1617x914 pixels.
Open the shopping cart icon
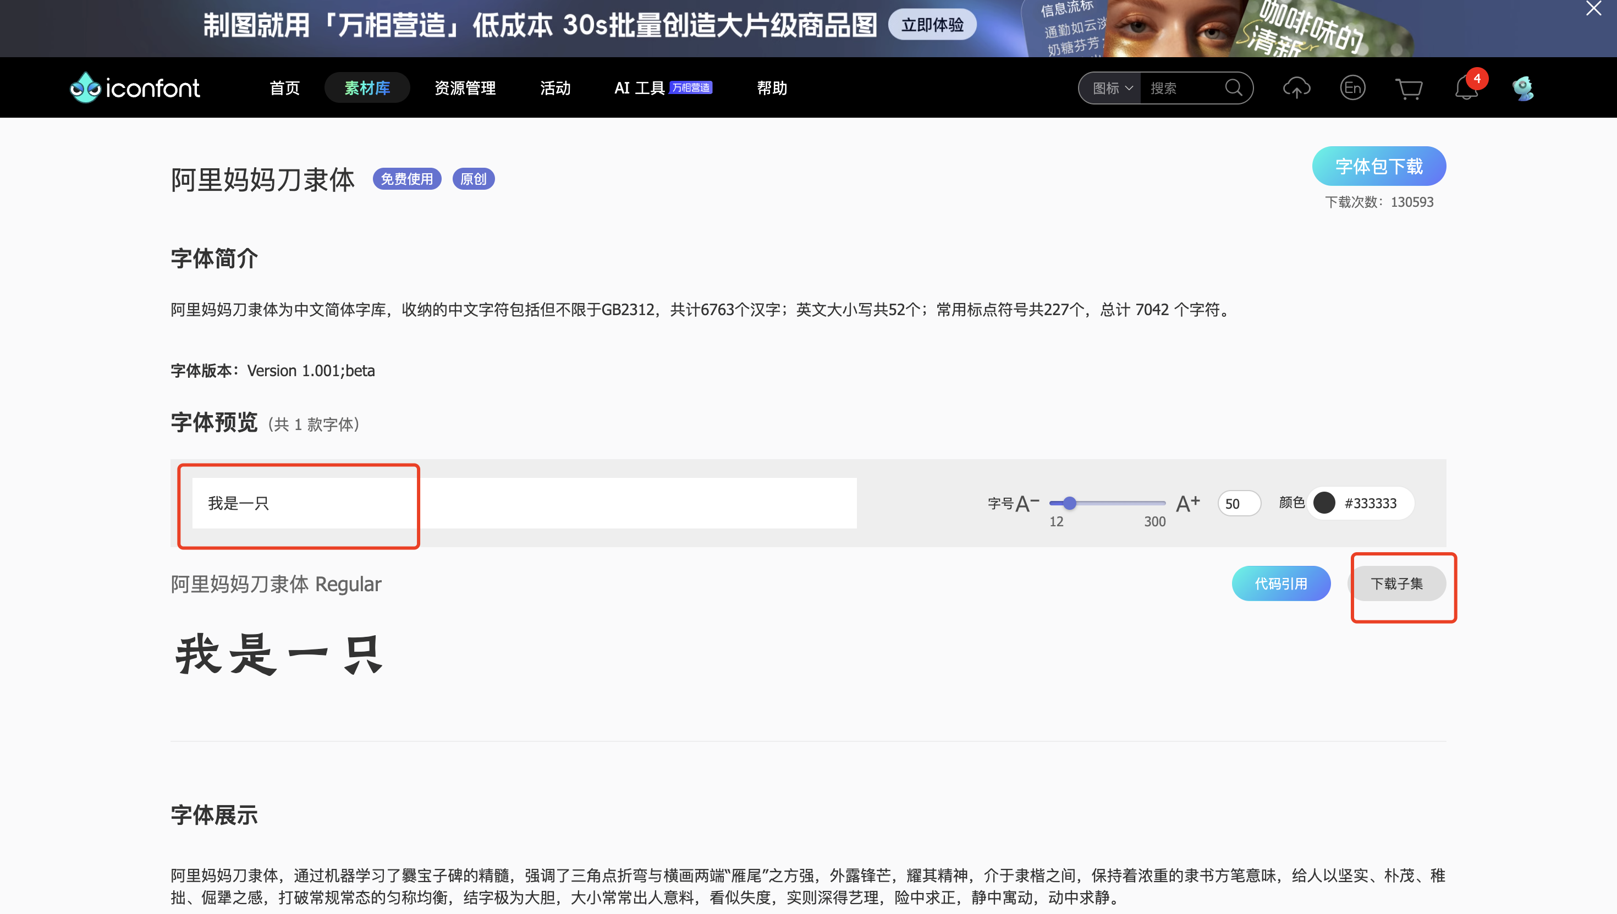pyautogui.click(x=1409, y=89)
